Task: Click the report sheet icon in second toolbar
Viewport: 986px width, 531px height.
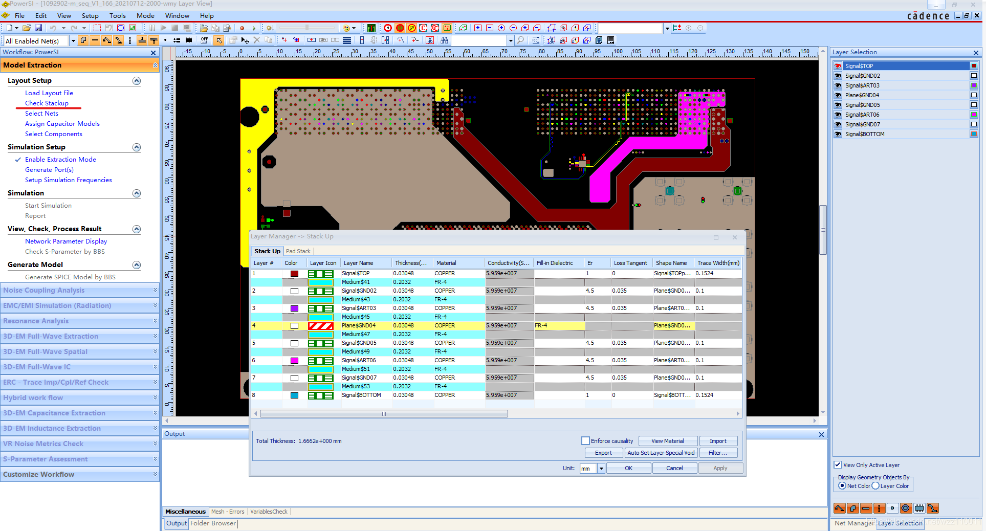Action: [x=610, y=40]
